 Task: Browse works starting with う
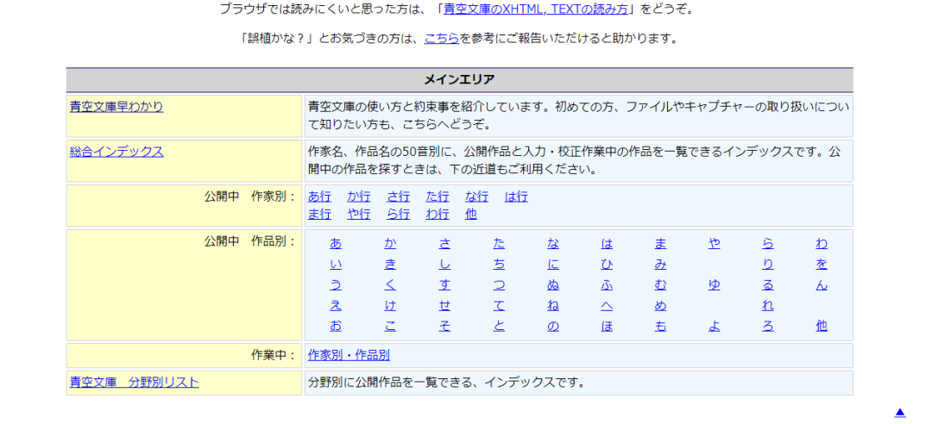pyautogui.click(x=336, y=285)
